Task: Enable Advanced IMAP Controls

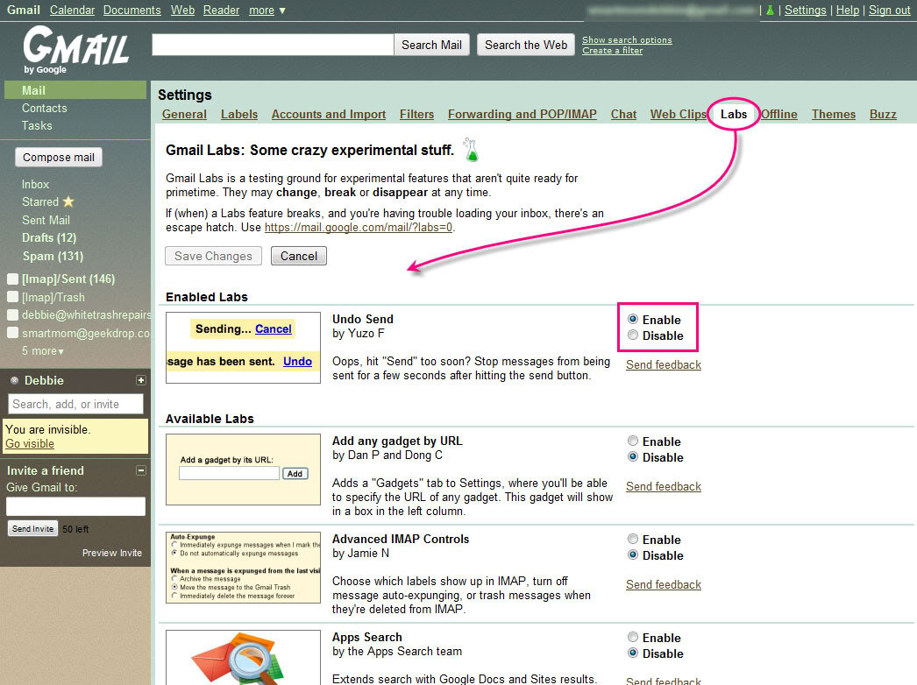Action: point(633,539)
